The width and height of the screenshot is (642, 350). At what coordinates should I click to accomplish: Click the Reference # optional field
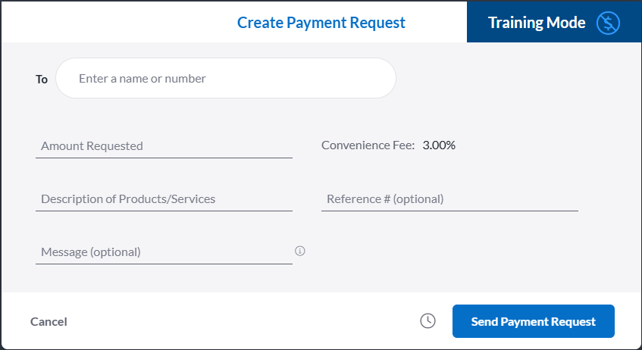tap(449, 199)
